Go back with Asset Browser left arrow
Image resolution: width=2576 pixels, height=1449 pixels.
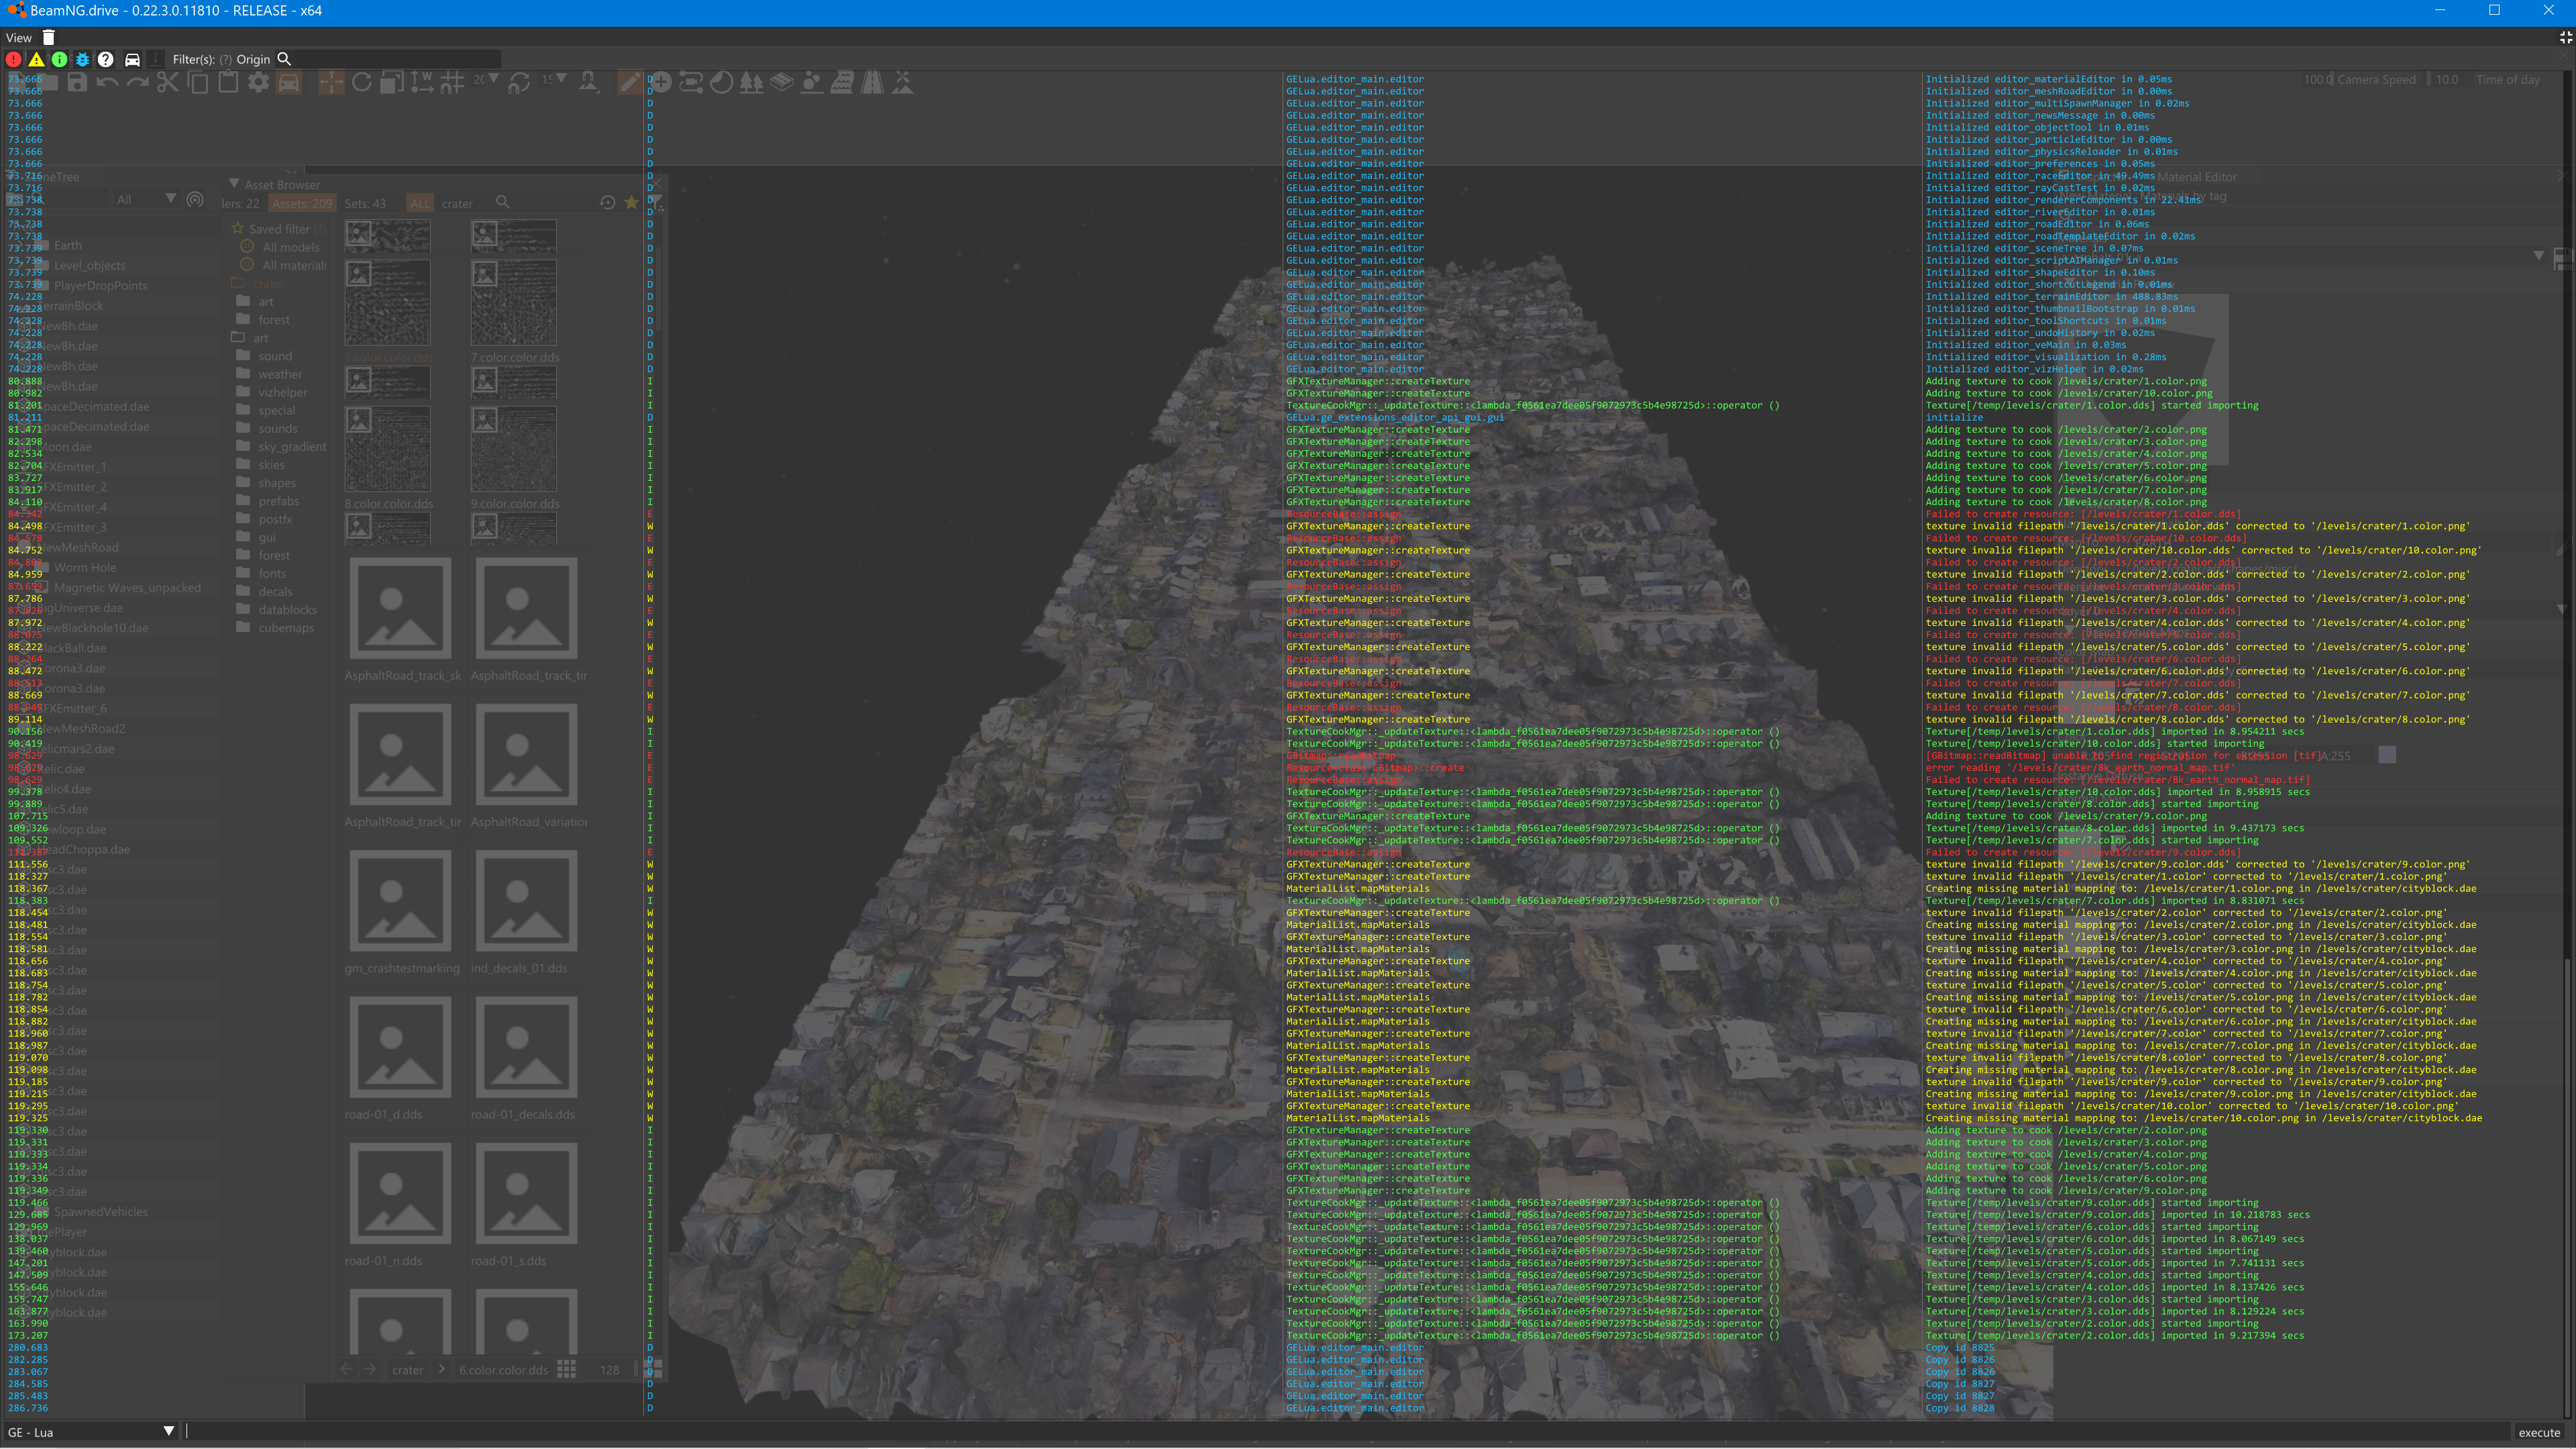(x=347, y=1370)
